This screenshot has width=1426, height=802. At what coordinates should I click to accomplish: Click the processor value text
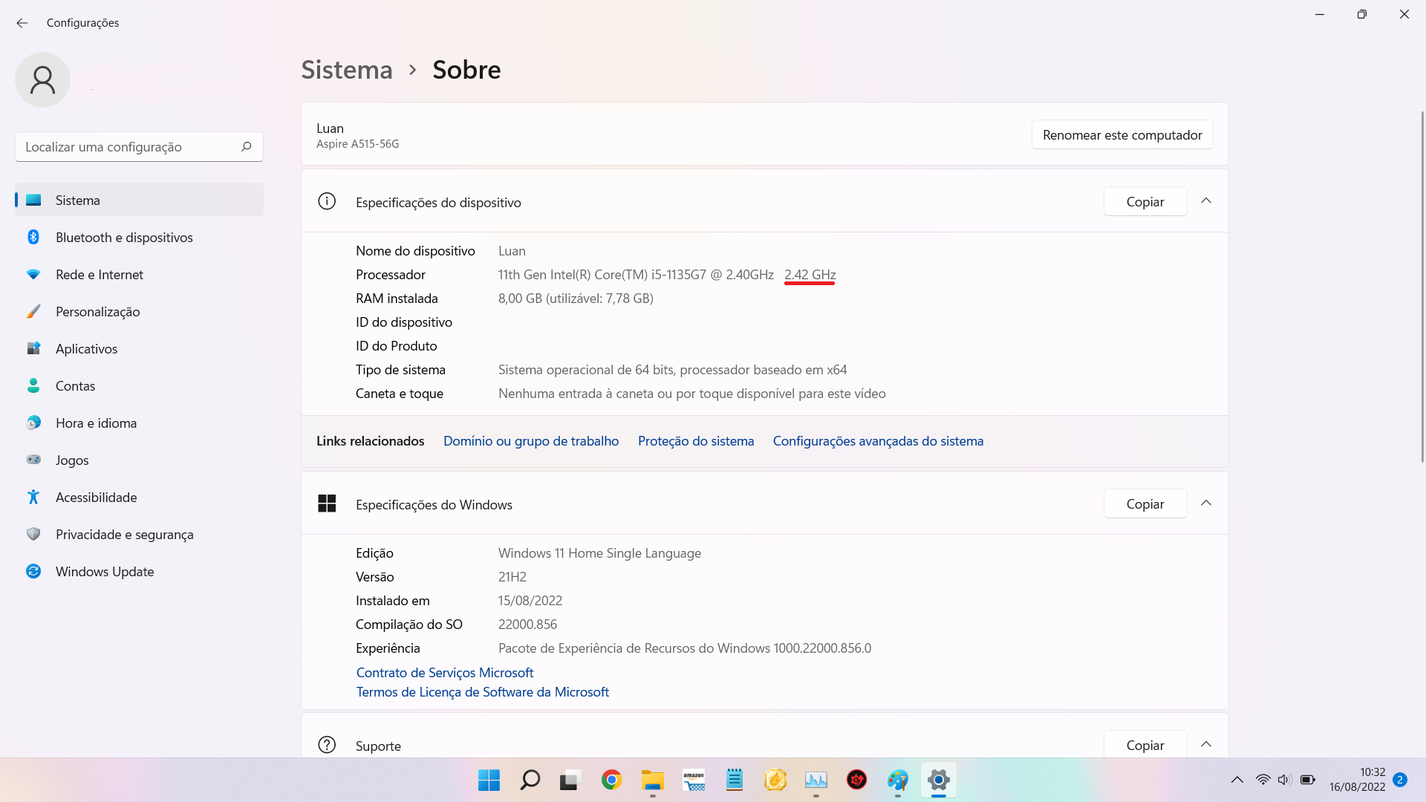(667, 274)
